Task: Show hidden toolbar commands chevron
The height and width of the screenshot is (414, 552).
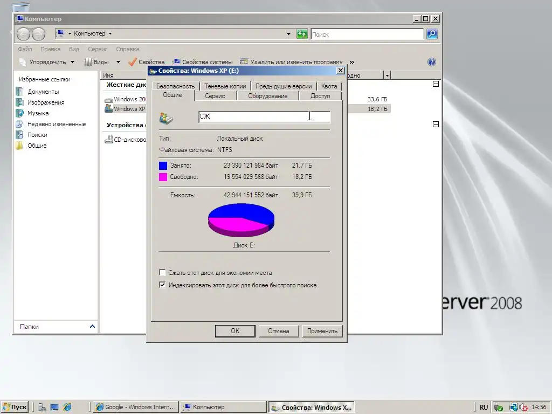Action: (x=351, y=62)
